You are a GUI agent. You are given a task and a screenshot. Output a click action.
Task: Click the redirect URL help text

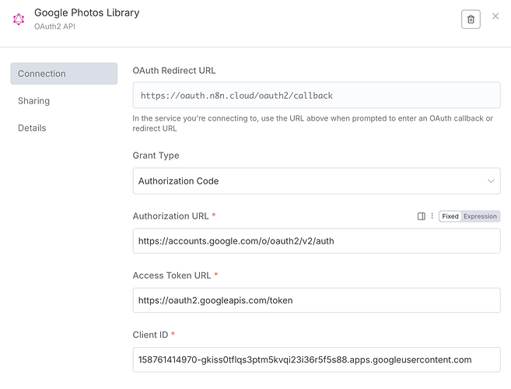(313, 123)
